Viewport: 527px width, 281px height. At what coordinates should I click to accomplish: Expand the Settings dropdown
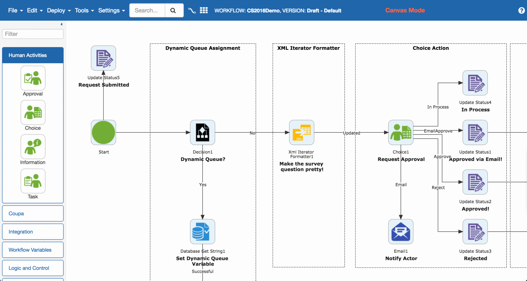[x=109, y=10]
